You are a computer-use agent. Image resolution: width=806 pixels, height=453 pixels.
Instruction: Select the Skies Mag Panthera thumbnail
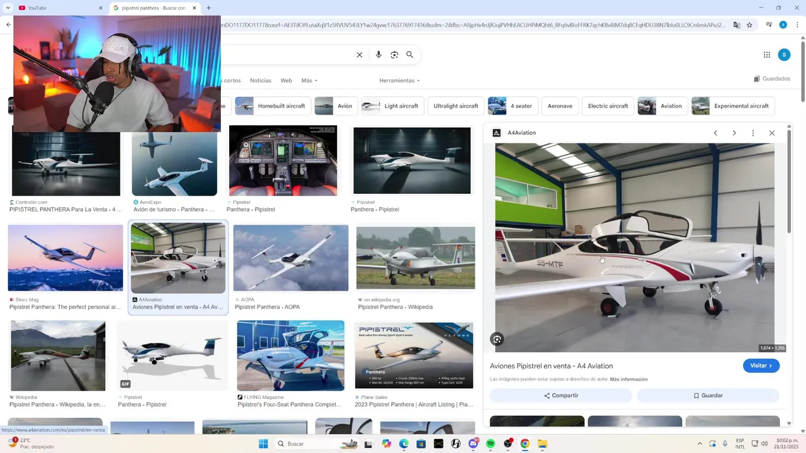tap(65, 258)
